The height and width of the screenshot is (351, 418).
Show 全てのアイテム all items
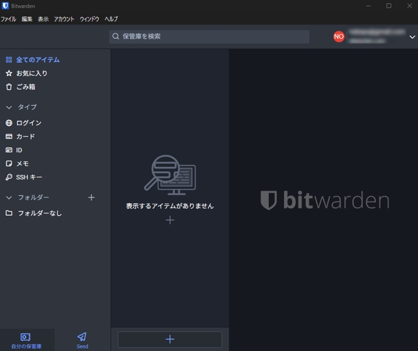click(x=38, y=60)
